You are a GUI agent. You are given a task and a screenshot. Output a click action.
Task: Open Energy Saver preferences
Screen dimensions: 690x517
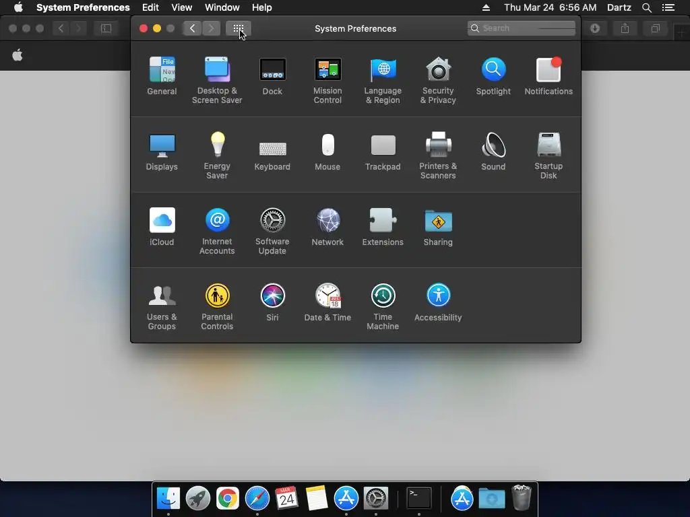pos(217,156)
